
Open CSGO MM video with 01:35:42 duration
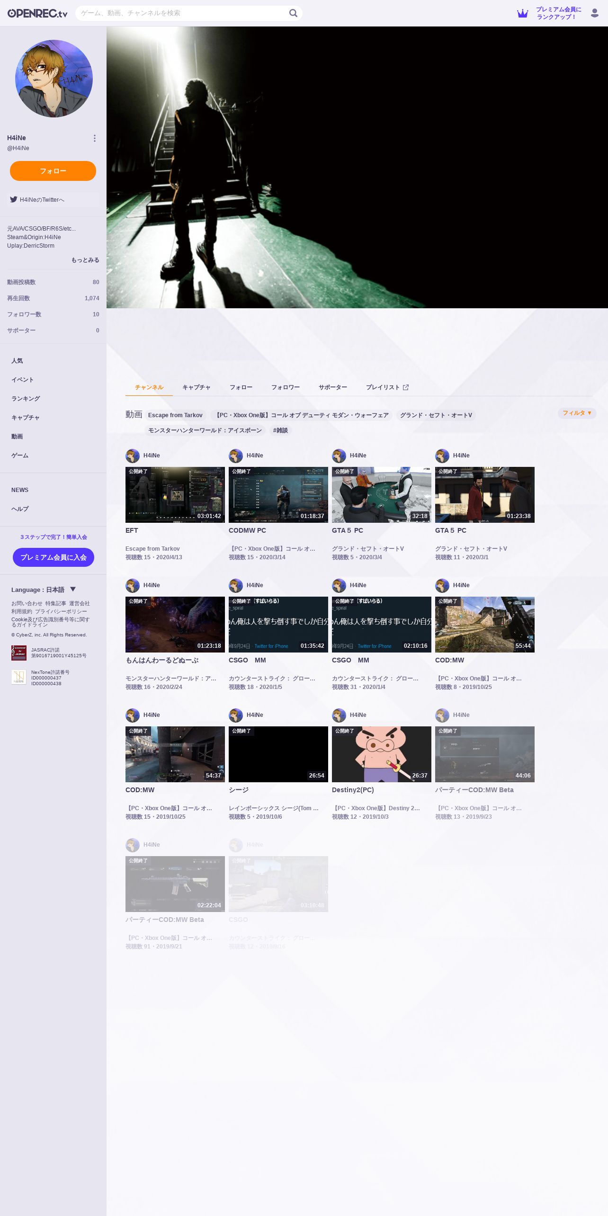pos(278,625)
